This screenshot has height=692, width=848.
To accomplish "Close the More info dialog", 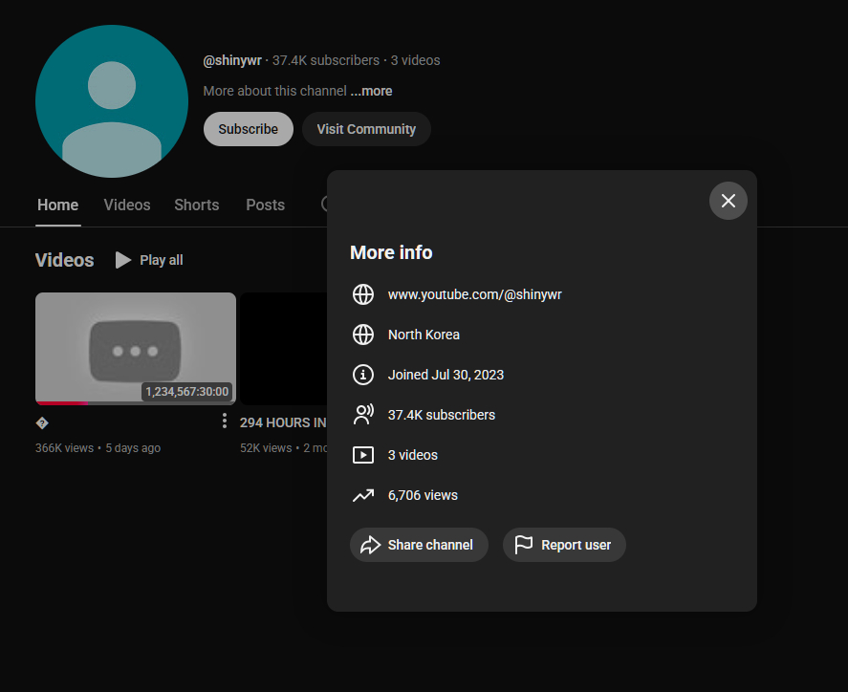I will tap(728, 201).
